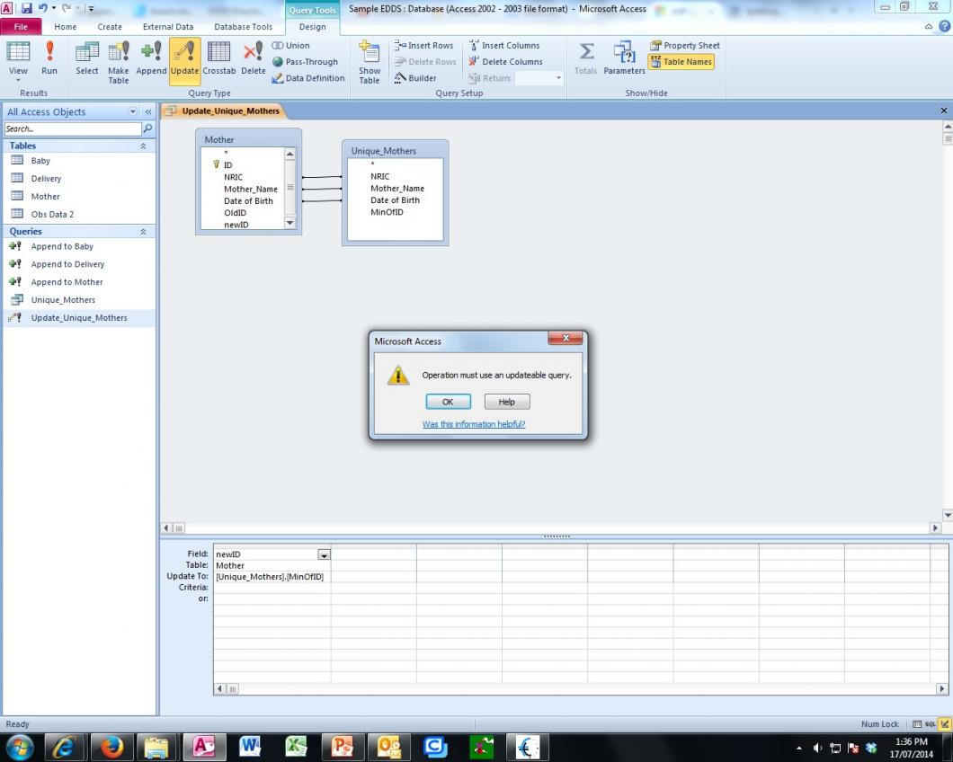Click OK in the error dialog
Viewport: 953px width, 762px height.
(x=448, y=402)
